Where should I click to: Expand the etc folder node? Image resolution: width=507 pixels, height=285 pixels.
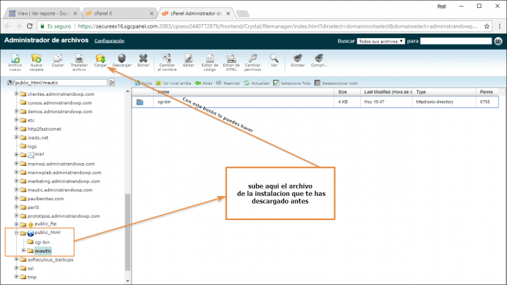pyautogui.click(x=17, y=120)
